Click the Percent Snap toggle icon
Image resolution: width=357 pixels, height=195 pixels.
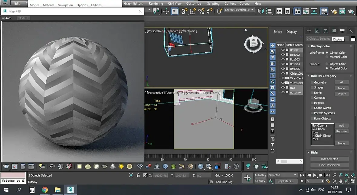point(201,11)
